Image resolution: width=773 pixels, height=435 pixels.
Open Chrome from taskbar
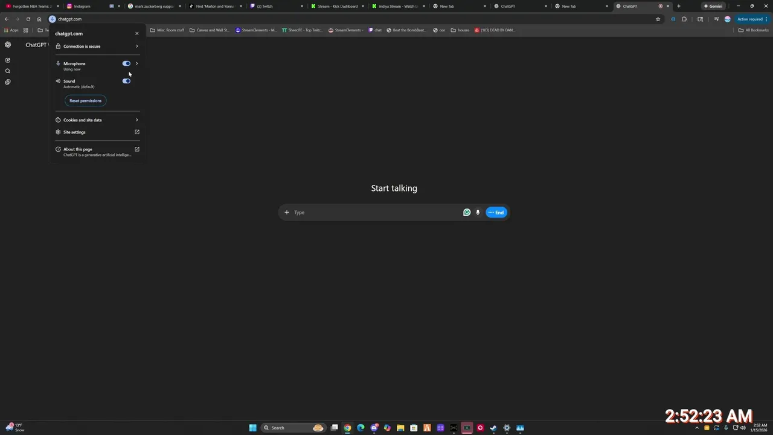click(x=347, y=428)
